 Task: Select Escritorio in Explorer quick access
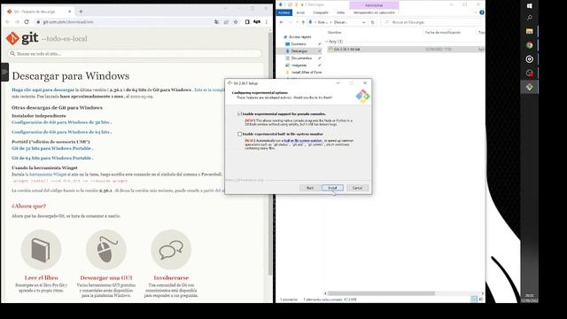299,44
